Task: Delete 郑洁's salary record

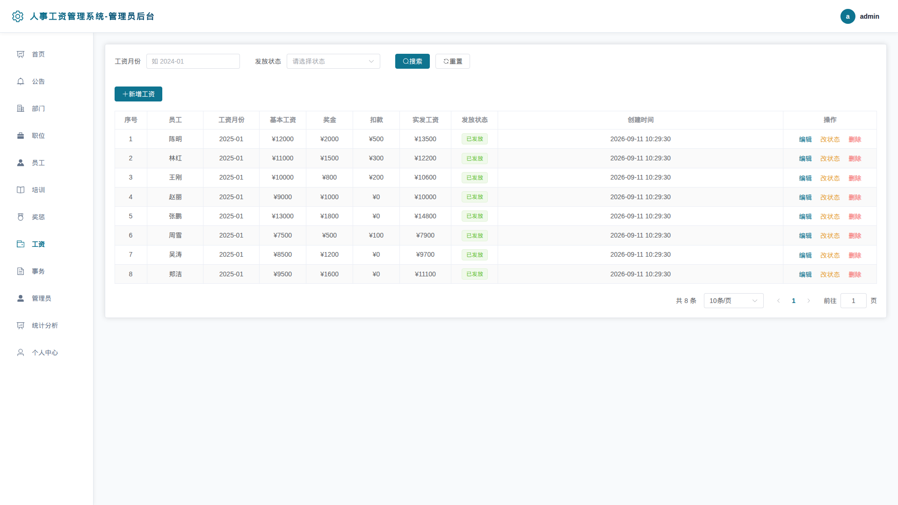Action: 855,274
